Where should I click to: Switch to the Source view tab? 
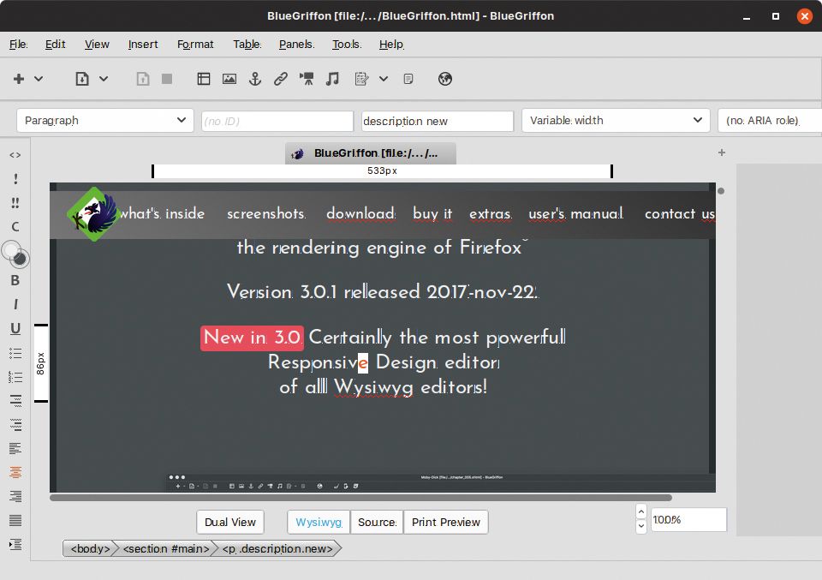click(x=377, y=522)
